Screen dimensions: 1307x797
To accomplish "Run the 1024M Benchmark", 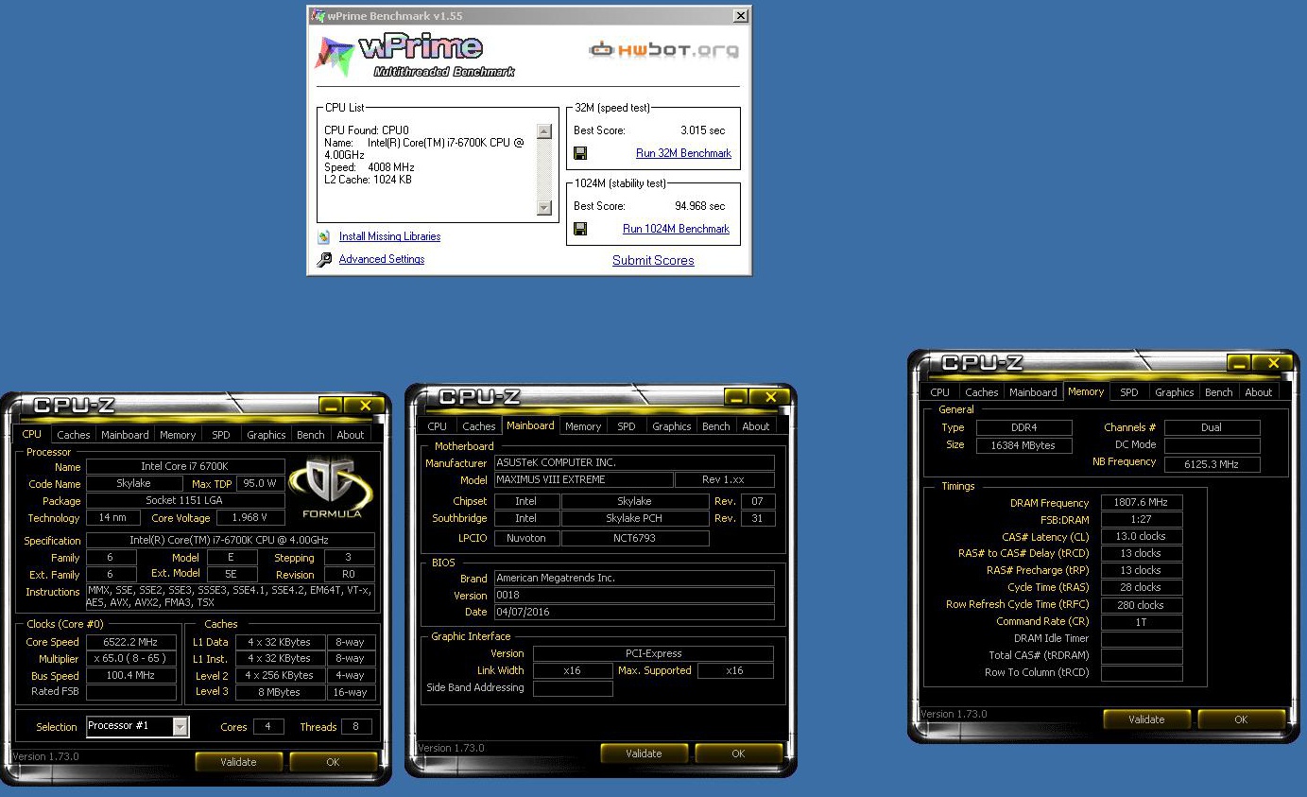I will (676, 229).
